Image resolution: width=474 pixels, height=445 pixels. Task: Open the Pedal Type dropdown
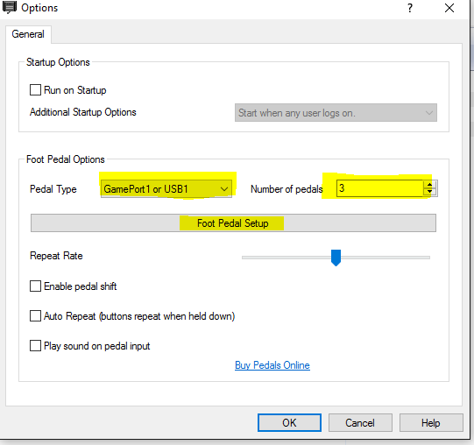point(166,189)
